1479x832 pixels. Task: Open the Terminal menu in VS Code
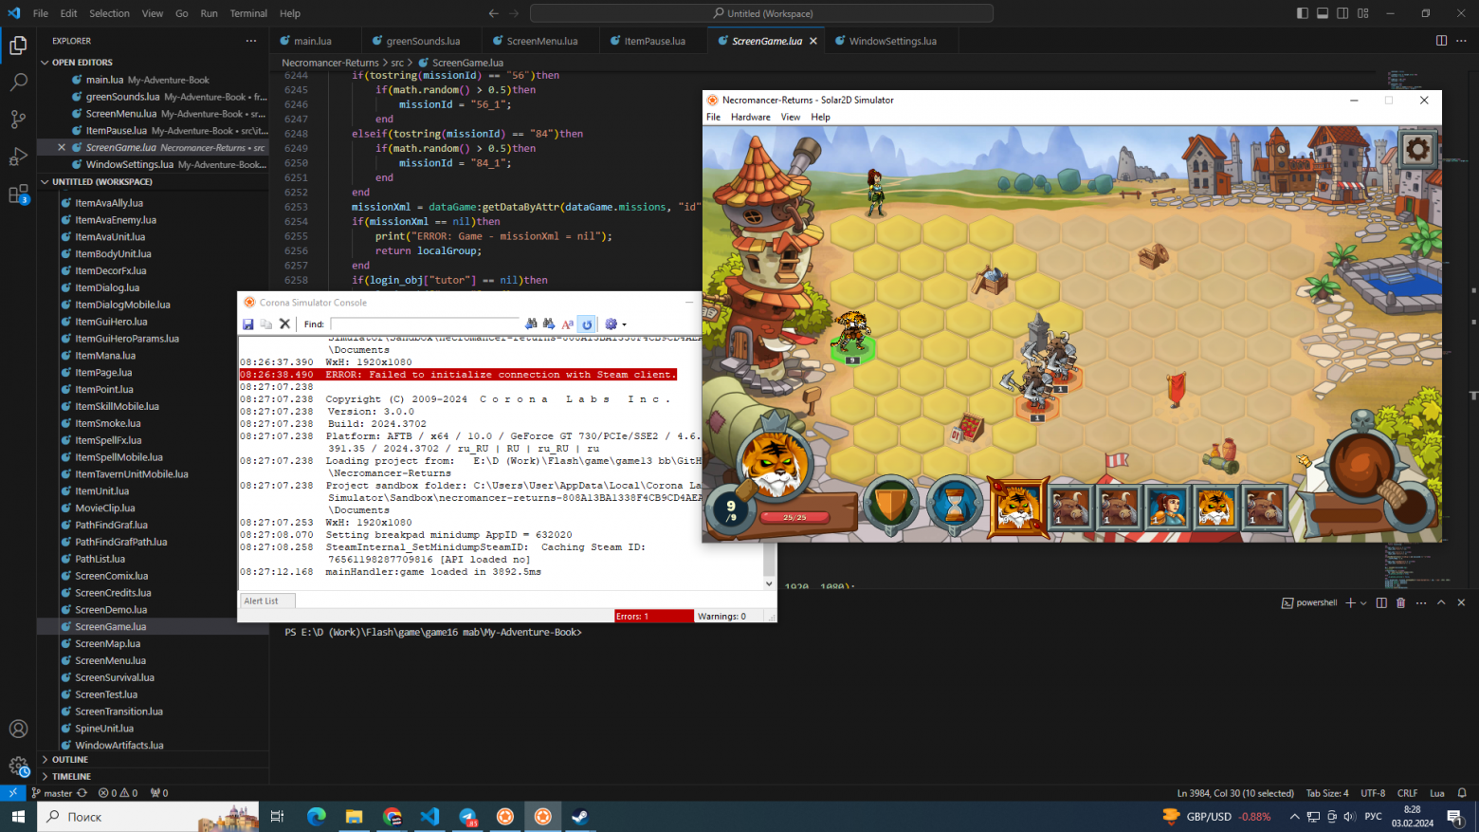click(x=248, y=13)
